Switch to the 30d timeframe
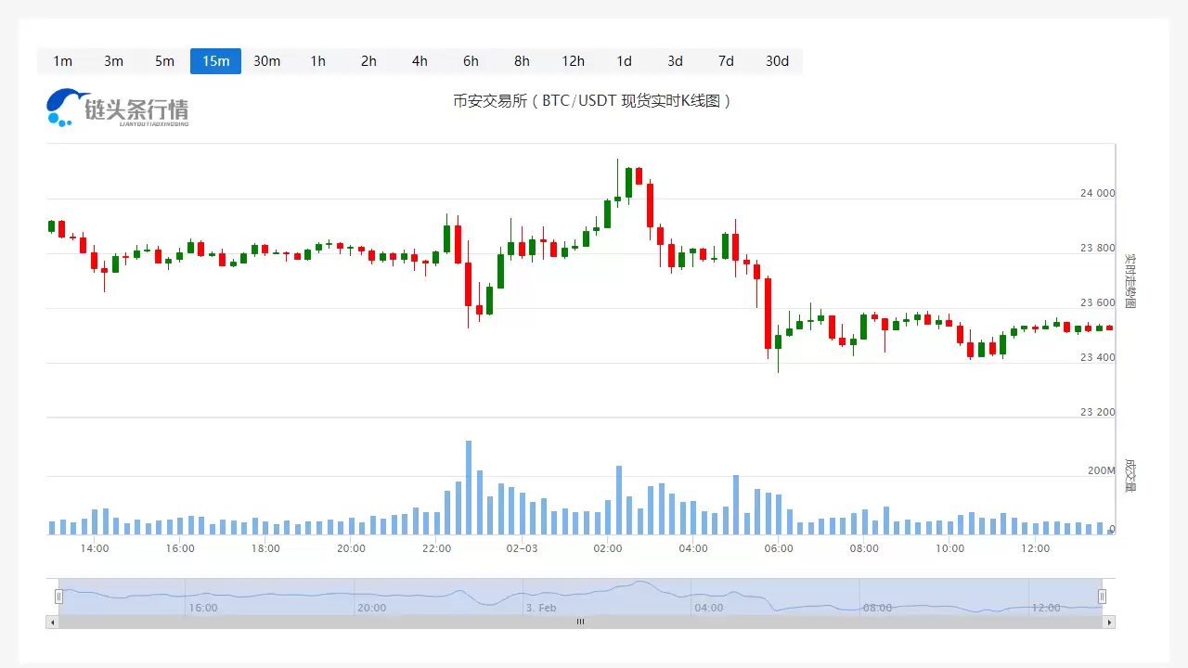The image size is (1188, 668). tap(777, 61)
